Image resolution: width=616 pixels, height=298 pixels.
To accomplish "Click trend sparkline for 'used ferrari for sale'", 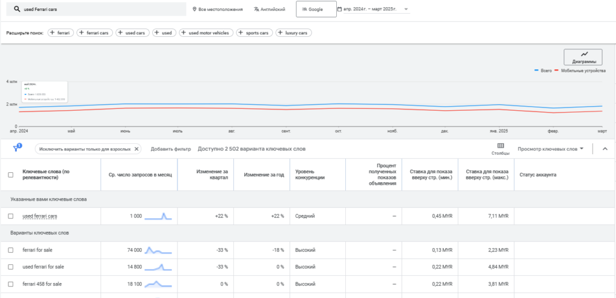I will pyautogui.click(x=158, y=267).
